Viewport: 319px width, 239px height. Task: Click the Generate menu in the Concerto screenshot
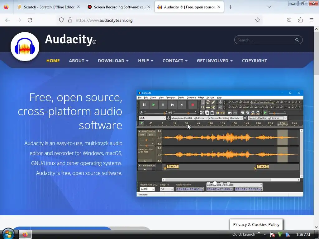point(191,97)
